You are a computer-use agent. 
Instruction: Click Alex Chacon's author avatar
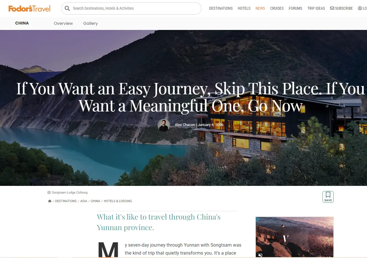(164, 125)
